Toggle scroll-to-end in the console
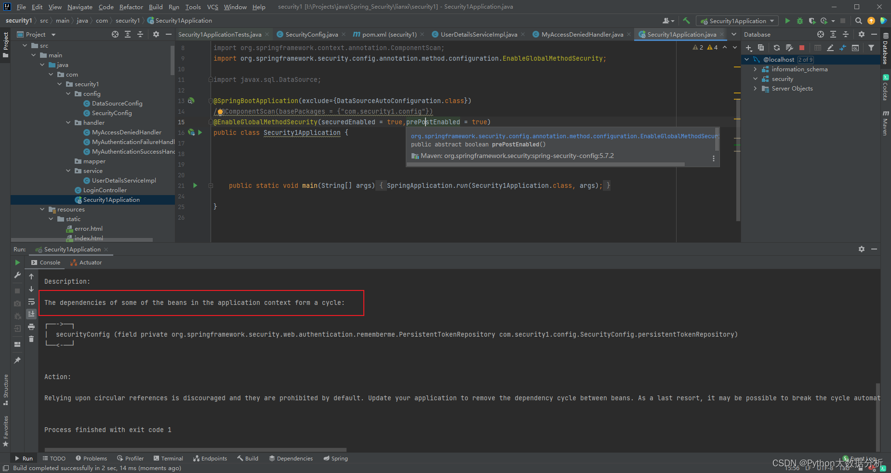The height and width of the screenshot is (473, 891). [x=31, y=314]
